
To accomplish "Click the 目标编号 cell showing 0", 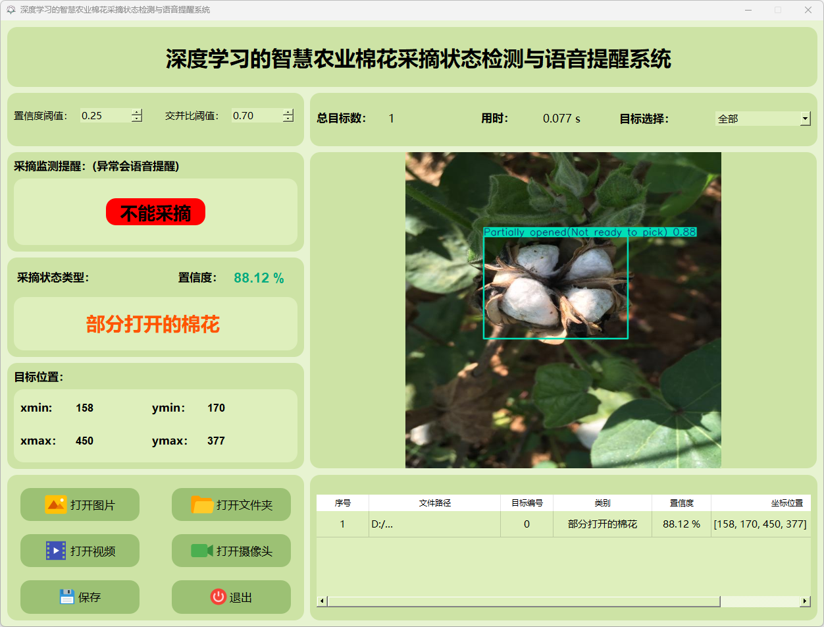I will pos(527,524).
